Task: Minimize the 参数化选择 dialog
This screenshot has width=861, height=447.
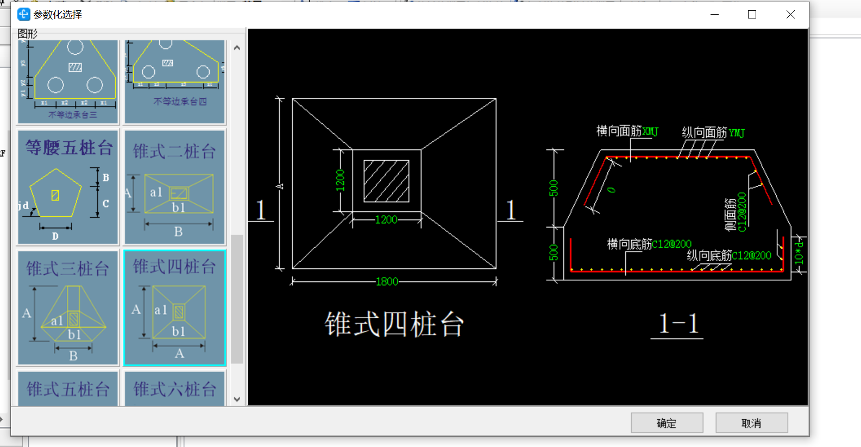Action: pyautogui.click(x=714, y=15)
